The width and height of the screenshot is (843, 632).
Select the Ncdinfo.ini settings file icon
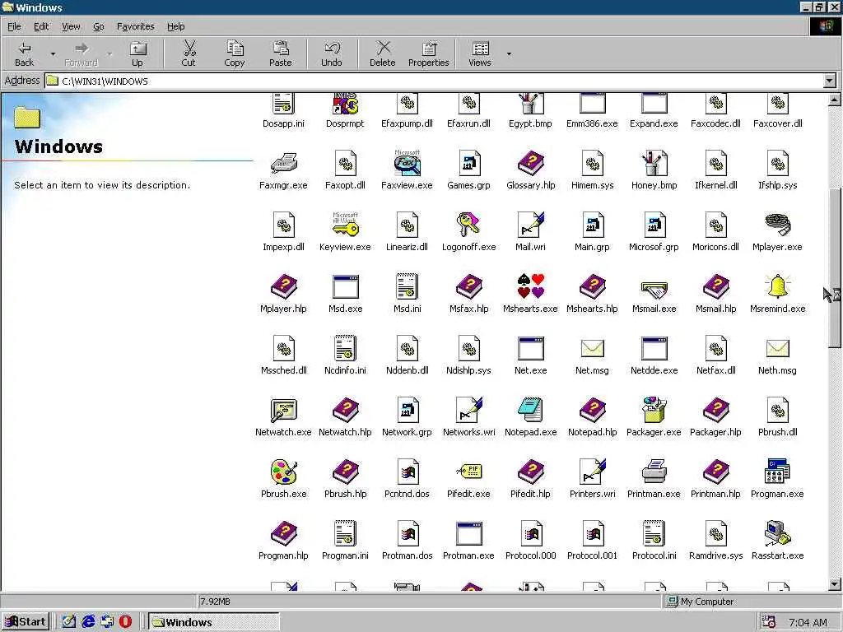pyautogui.click(x=345, y=348)
